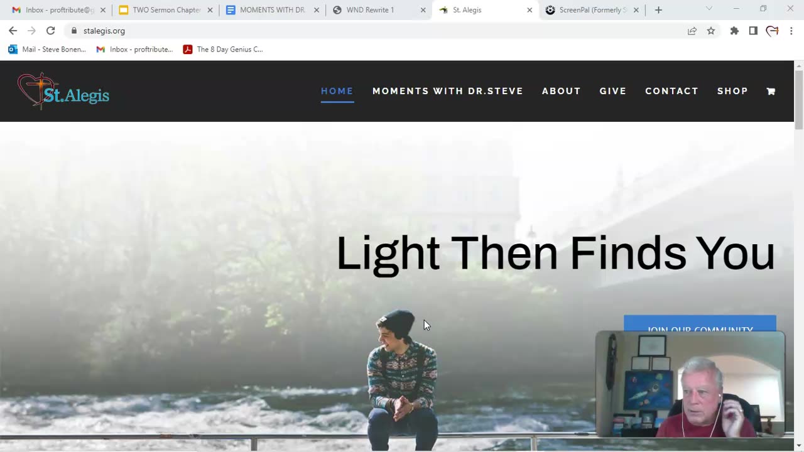Screen dimensions: 804x452
Task: Open Chrome three-dot menu
Action: 791,31
